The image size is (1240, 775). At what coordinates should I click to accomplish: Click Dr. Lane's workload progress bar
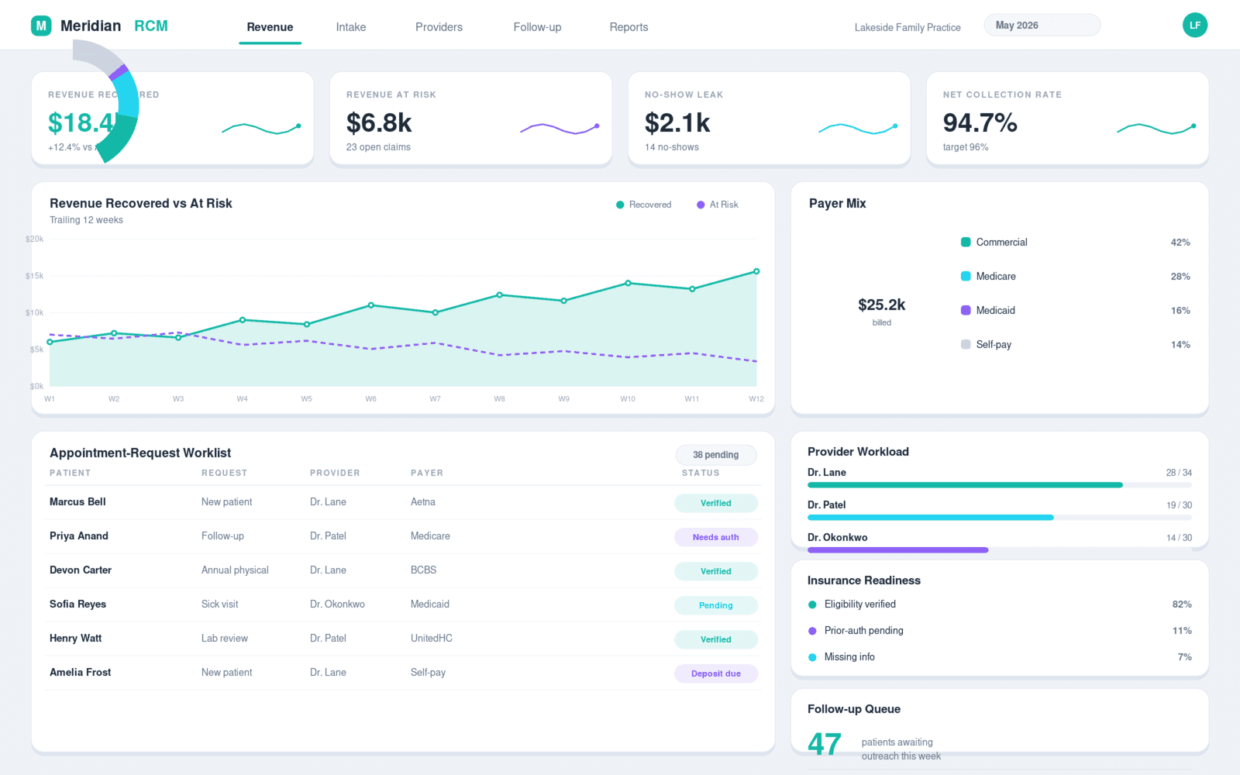coord(1000,485)
